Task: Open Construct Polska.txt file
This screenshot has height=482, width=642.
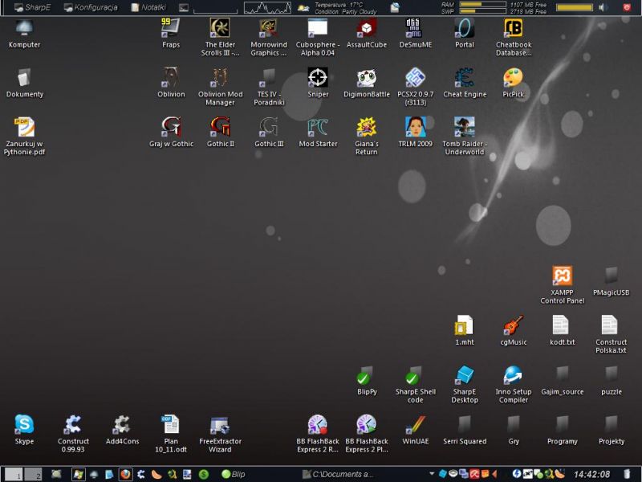Action: (611, 334)
